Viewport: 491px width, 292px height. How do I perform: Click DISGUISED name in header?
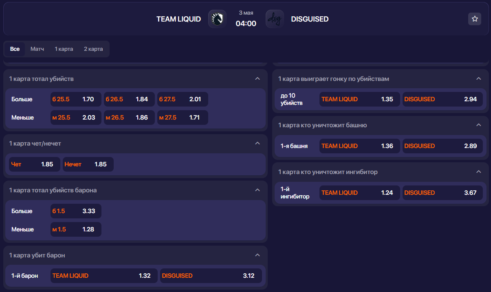[x=310, y=19]
